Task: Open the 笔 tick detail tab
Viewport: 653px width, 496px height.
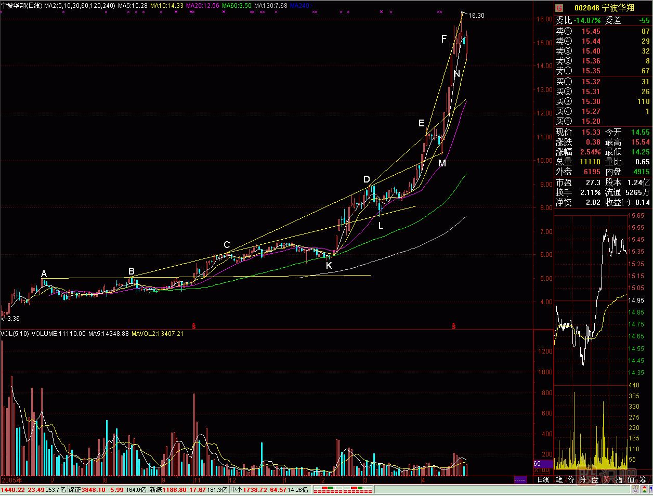Action: click(559, 479)
